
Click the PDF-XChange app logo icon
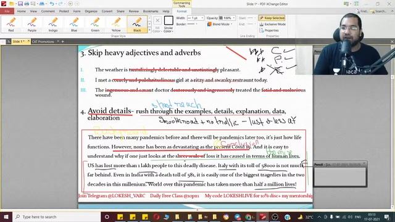click(4, 4)
